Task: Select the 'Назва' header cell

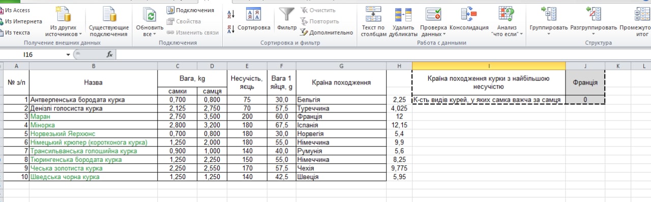Action: [x=93, y=82]
